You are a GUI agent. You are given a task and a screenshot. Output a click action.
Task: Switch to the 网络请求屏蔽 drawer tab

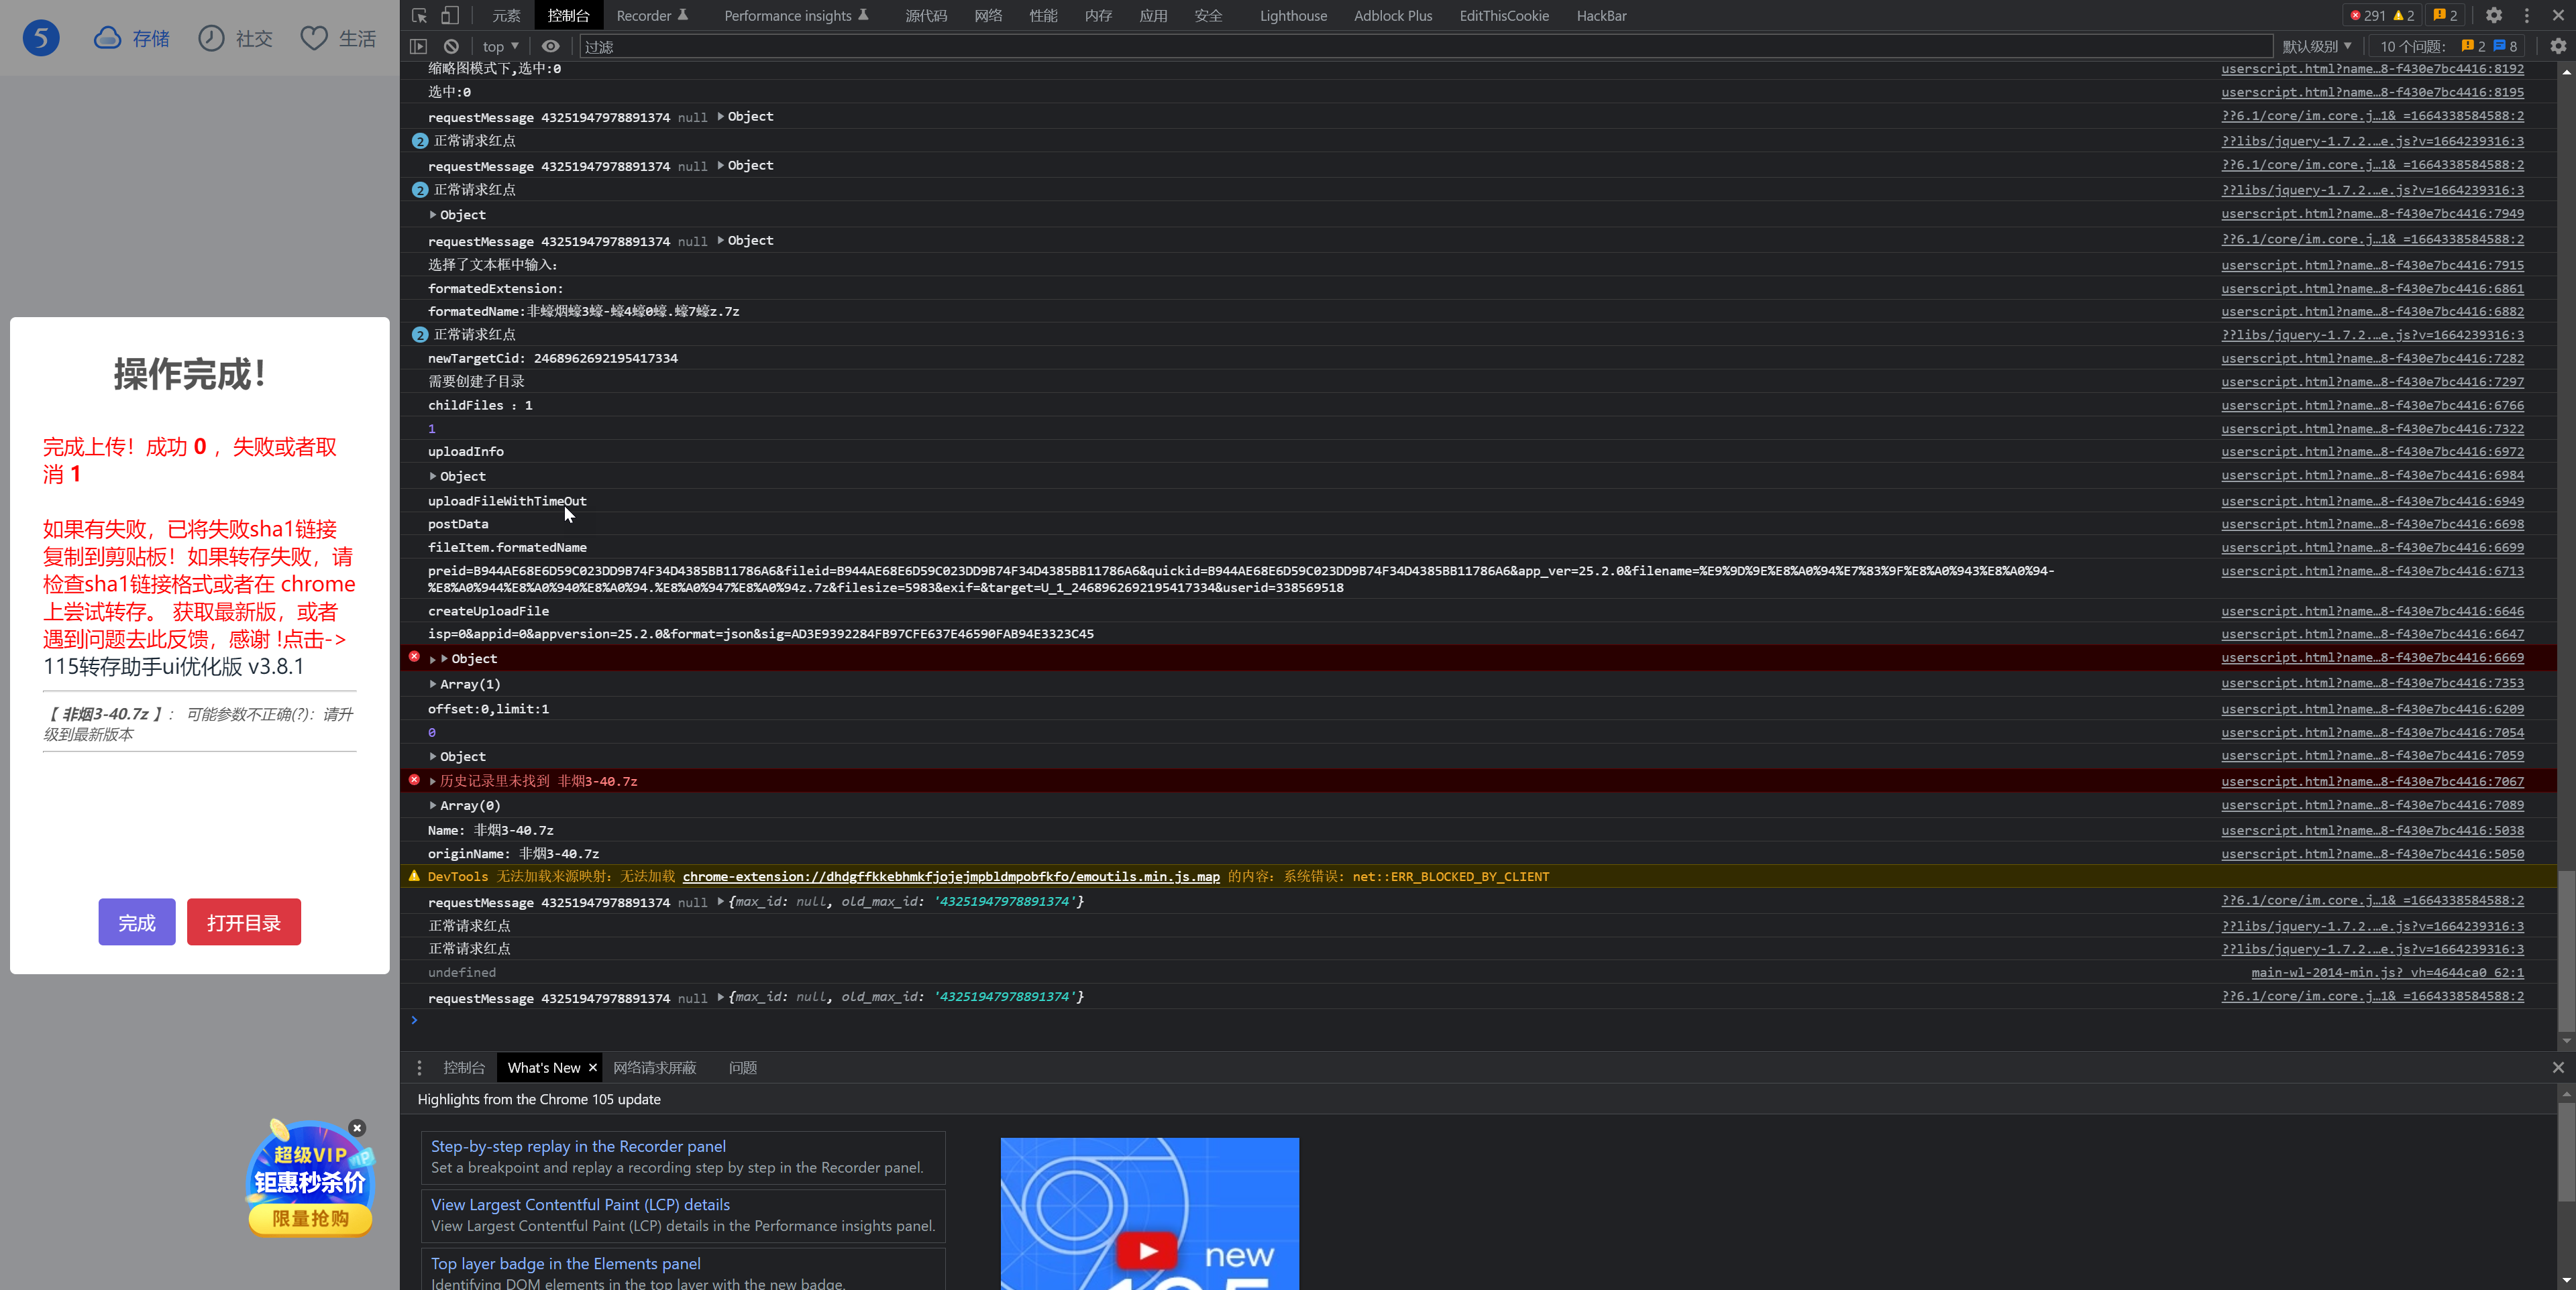click(x=654, y=1067)
